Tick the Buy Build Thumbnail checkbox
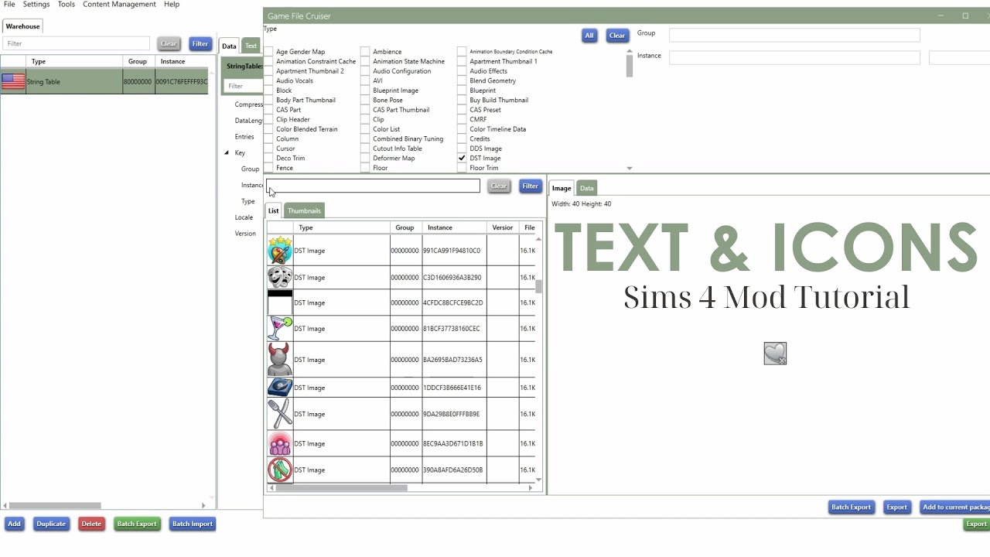The height and width of the screenshot is (557, 990). pos(462,100)
